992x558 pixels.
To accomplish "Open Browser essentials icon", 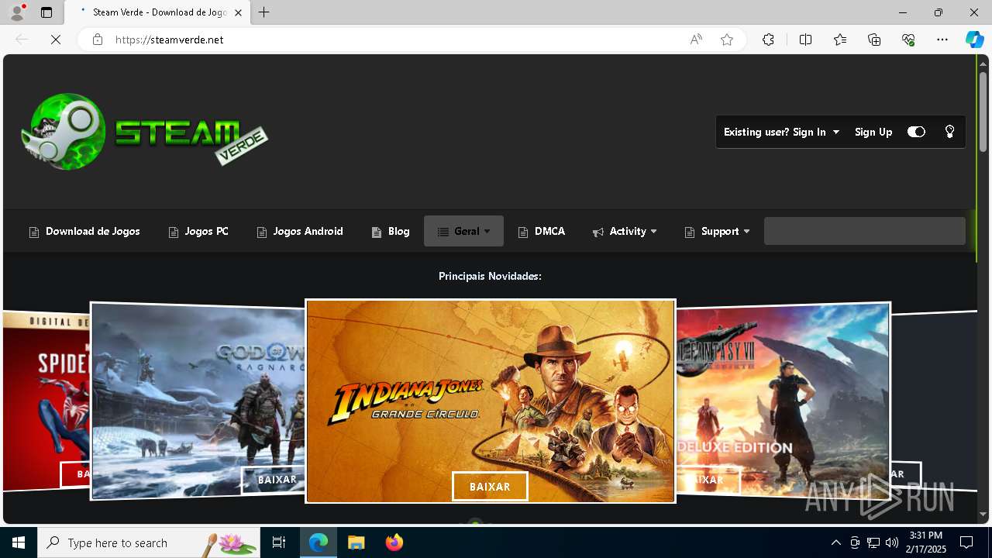I will (908, 40).
